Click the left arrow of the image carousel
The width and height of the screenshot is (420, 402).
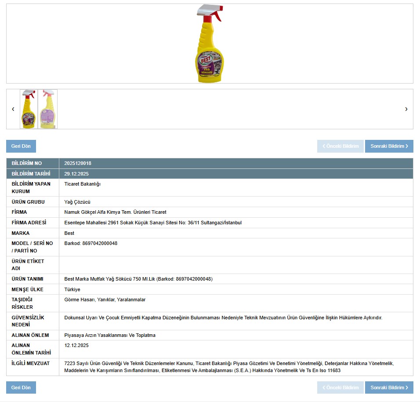pyautogui.click(x=13, y=109)
